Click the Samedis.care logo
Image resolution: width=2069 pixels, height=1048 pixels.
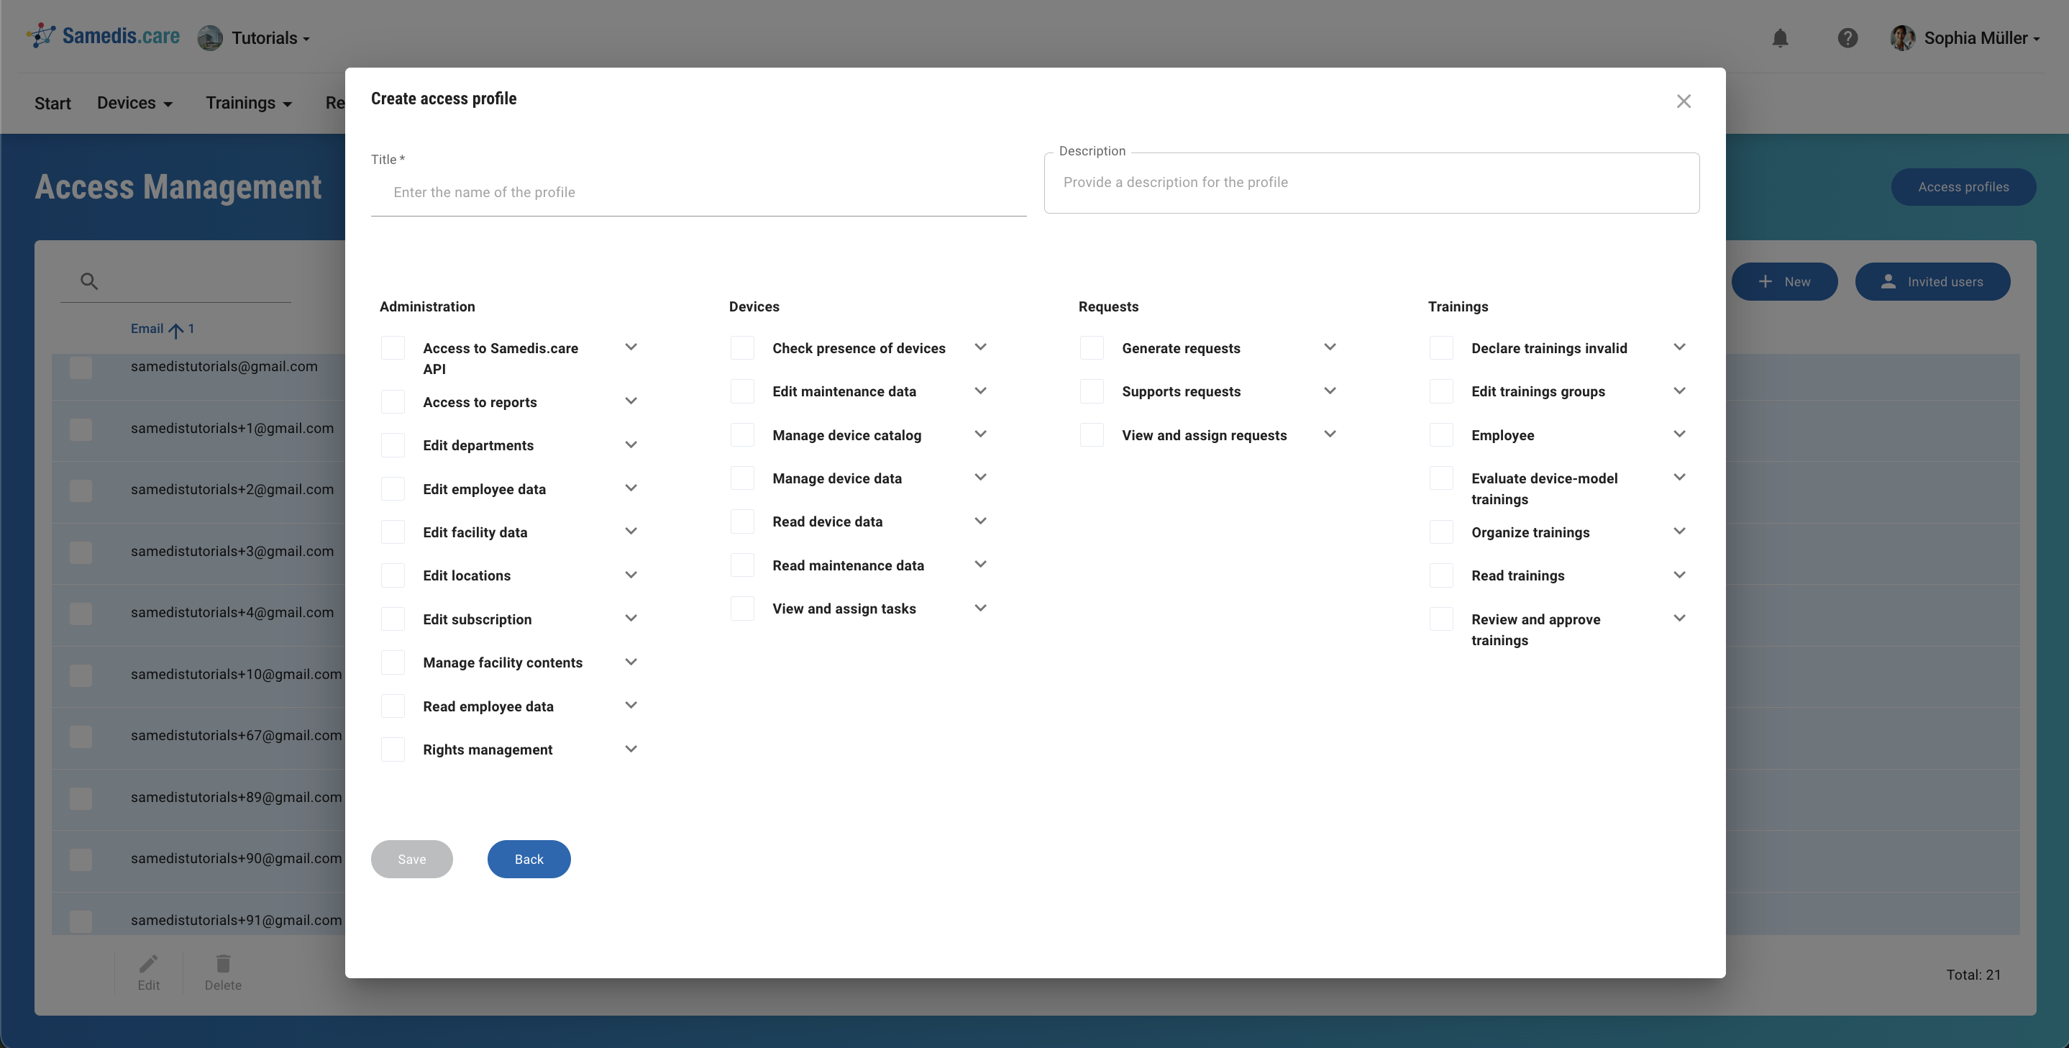pyautogui.click(x=101, y=35)
